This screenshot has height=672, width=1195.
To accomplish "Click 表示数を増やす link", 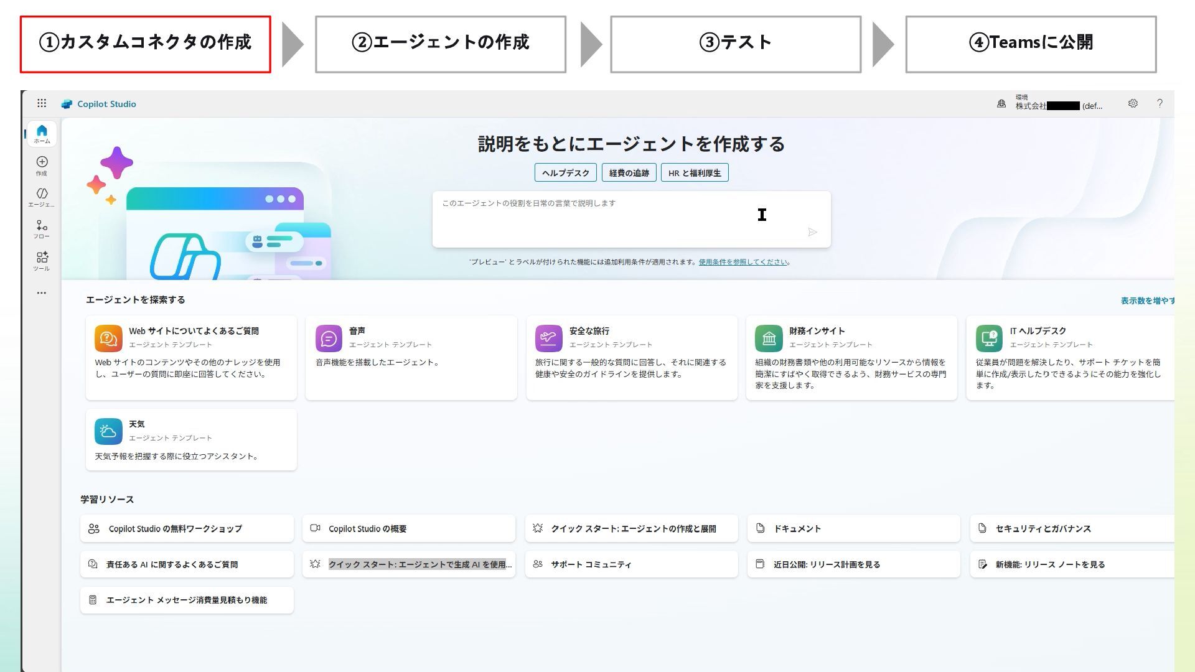I will 1147,301.
